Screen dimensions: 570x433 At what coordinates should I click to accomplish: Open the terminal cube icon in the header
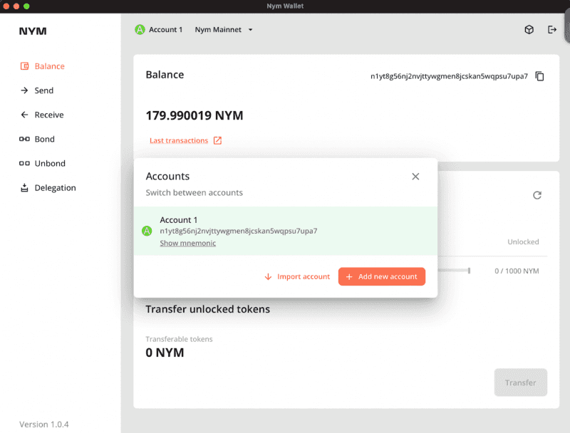pos(529,30)
